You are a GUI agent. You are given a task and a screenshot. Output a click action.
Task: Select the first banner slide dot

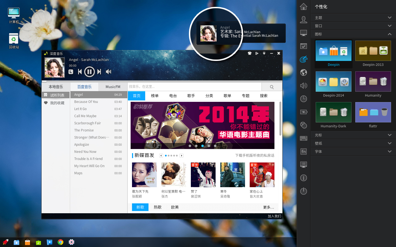tap(190, 146)
